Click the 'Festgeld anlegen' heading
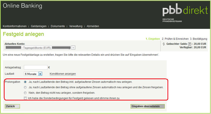 (x=24, y=34)
